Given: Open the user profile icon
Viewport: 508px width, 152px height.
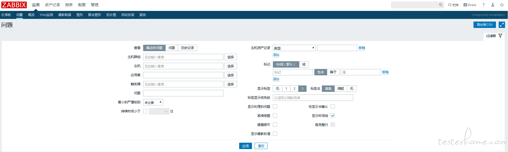Looking at the screenshot, I should [492, 5].
